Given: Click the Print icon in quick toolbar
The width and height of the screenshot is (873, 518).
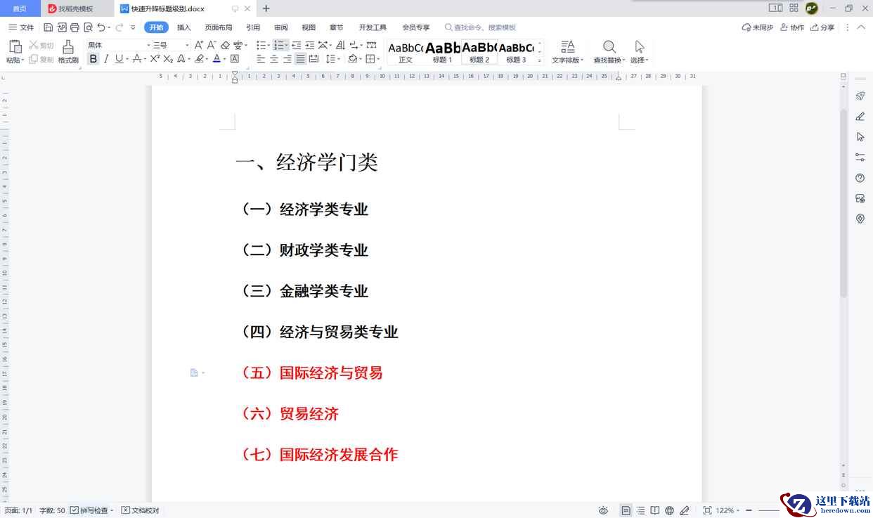Looking at the screenshot, I should [75, 27].
